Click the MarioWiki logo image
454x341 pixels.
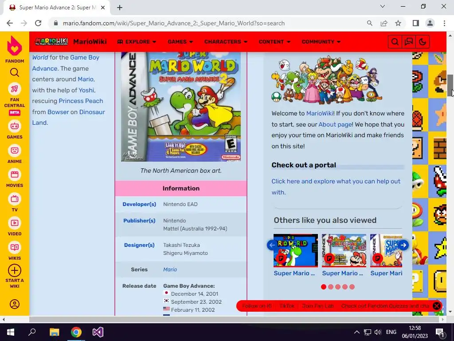[51, 41]
